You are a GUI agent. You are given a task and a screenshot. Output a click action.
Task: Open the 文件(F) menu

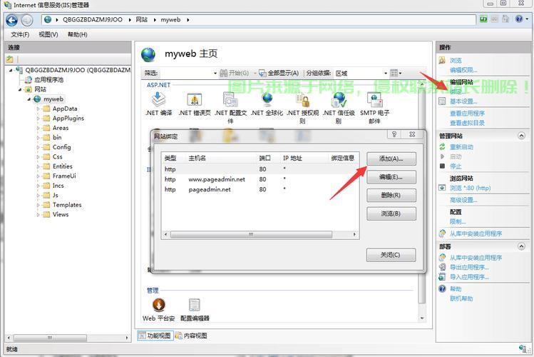(20, 34)
